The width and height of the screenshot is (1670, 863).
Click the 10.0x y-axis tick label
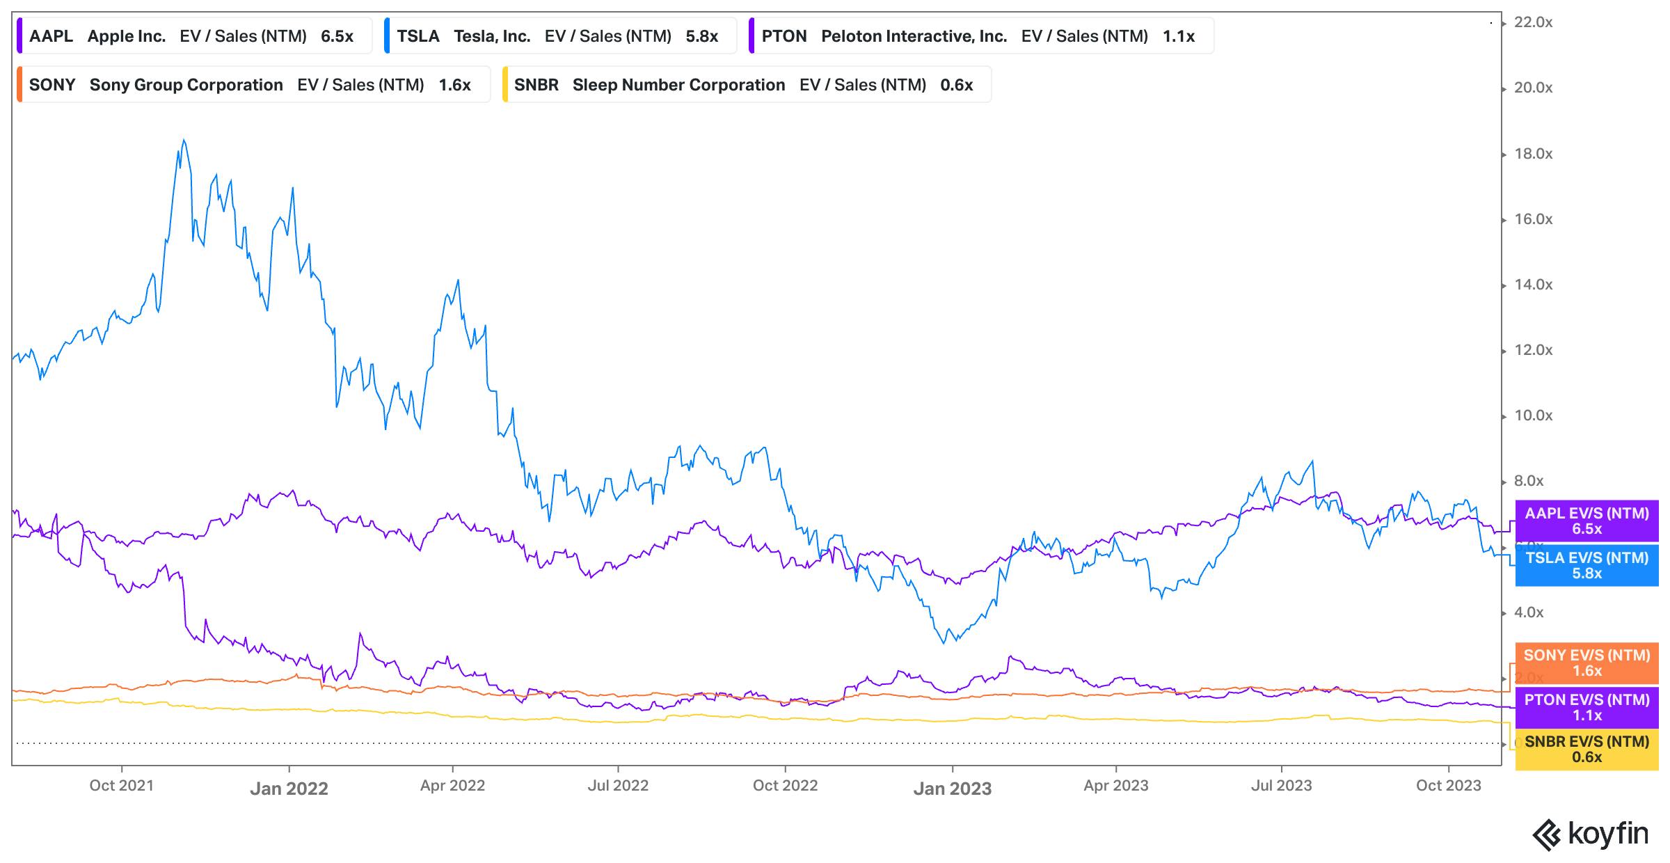[1533, 415]
